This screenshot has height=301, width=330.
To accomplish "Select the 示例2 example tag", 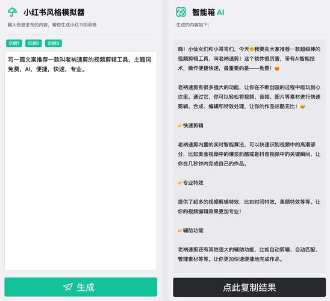I will coord(34,43).
